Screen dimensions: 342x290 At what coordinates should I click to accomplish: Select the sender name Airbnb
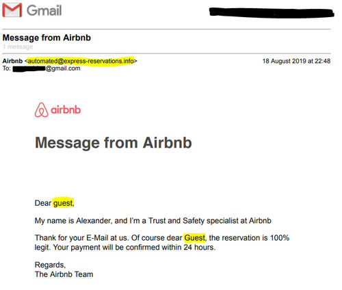[12, 61]
